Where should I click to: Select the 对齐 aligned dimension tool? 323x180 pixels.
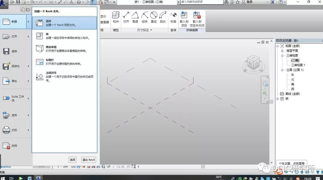126,17
